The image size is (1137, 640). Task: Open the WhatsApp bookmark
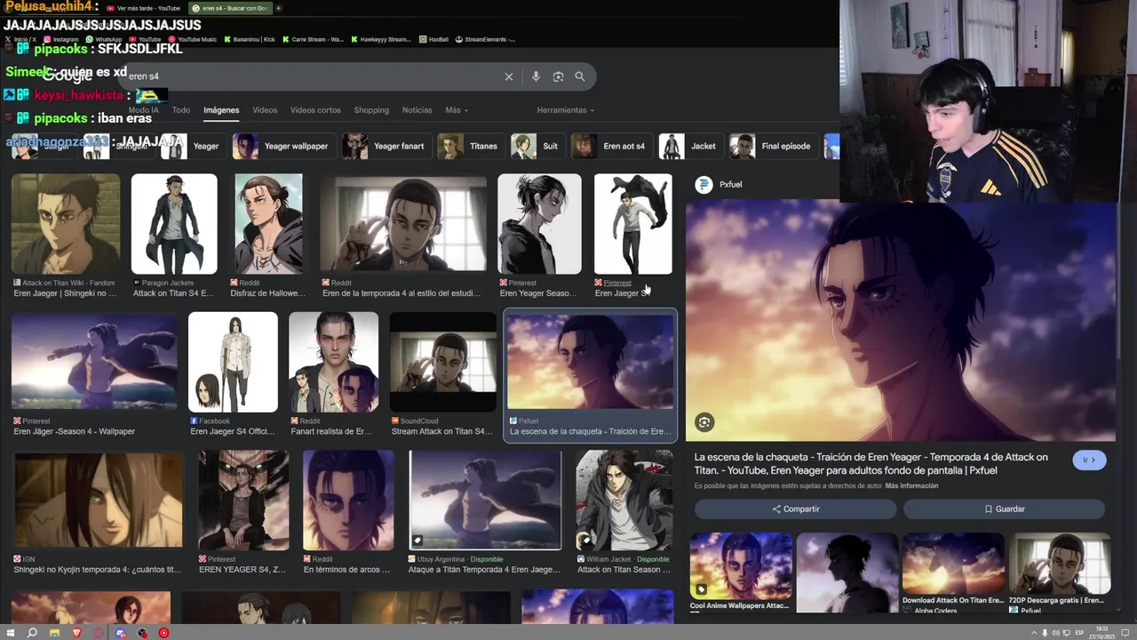[x=104, y=39]
